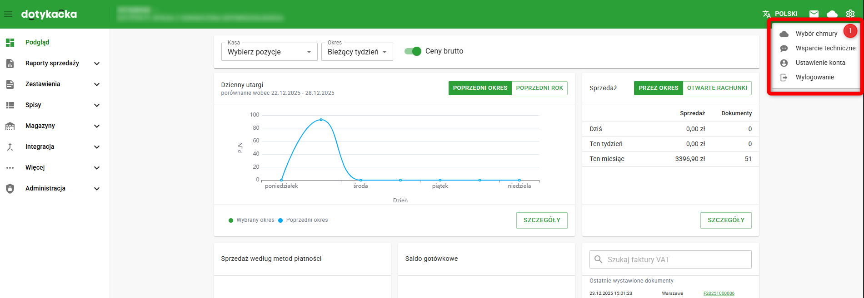864x298 pixels.
Task: Open invoice link F20251000006
Action: coord(719,293)
